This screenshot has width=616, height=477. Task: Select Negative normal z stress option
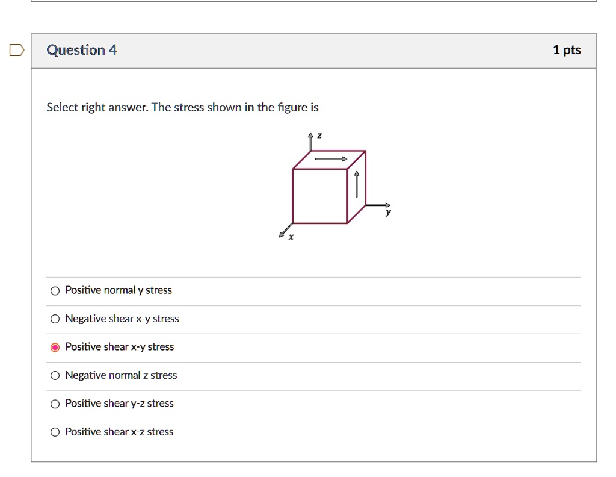[x=55, y=375]
